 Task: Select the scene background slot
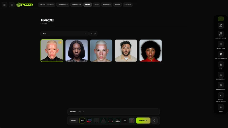coord(132,121)
